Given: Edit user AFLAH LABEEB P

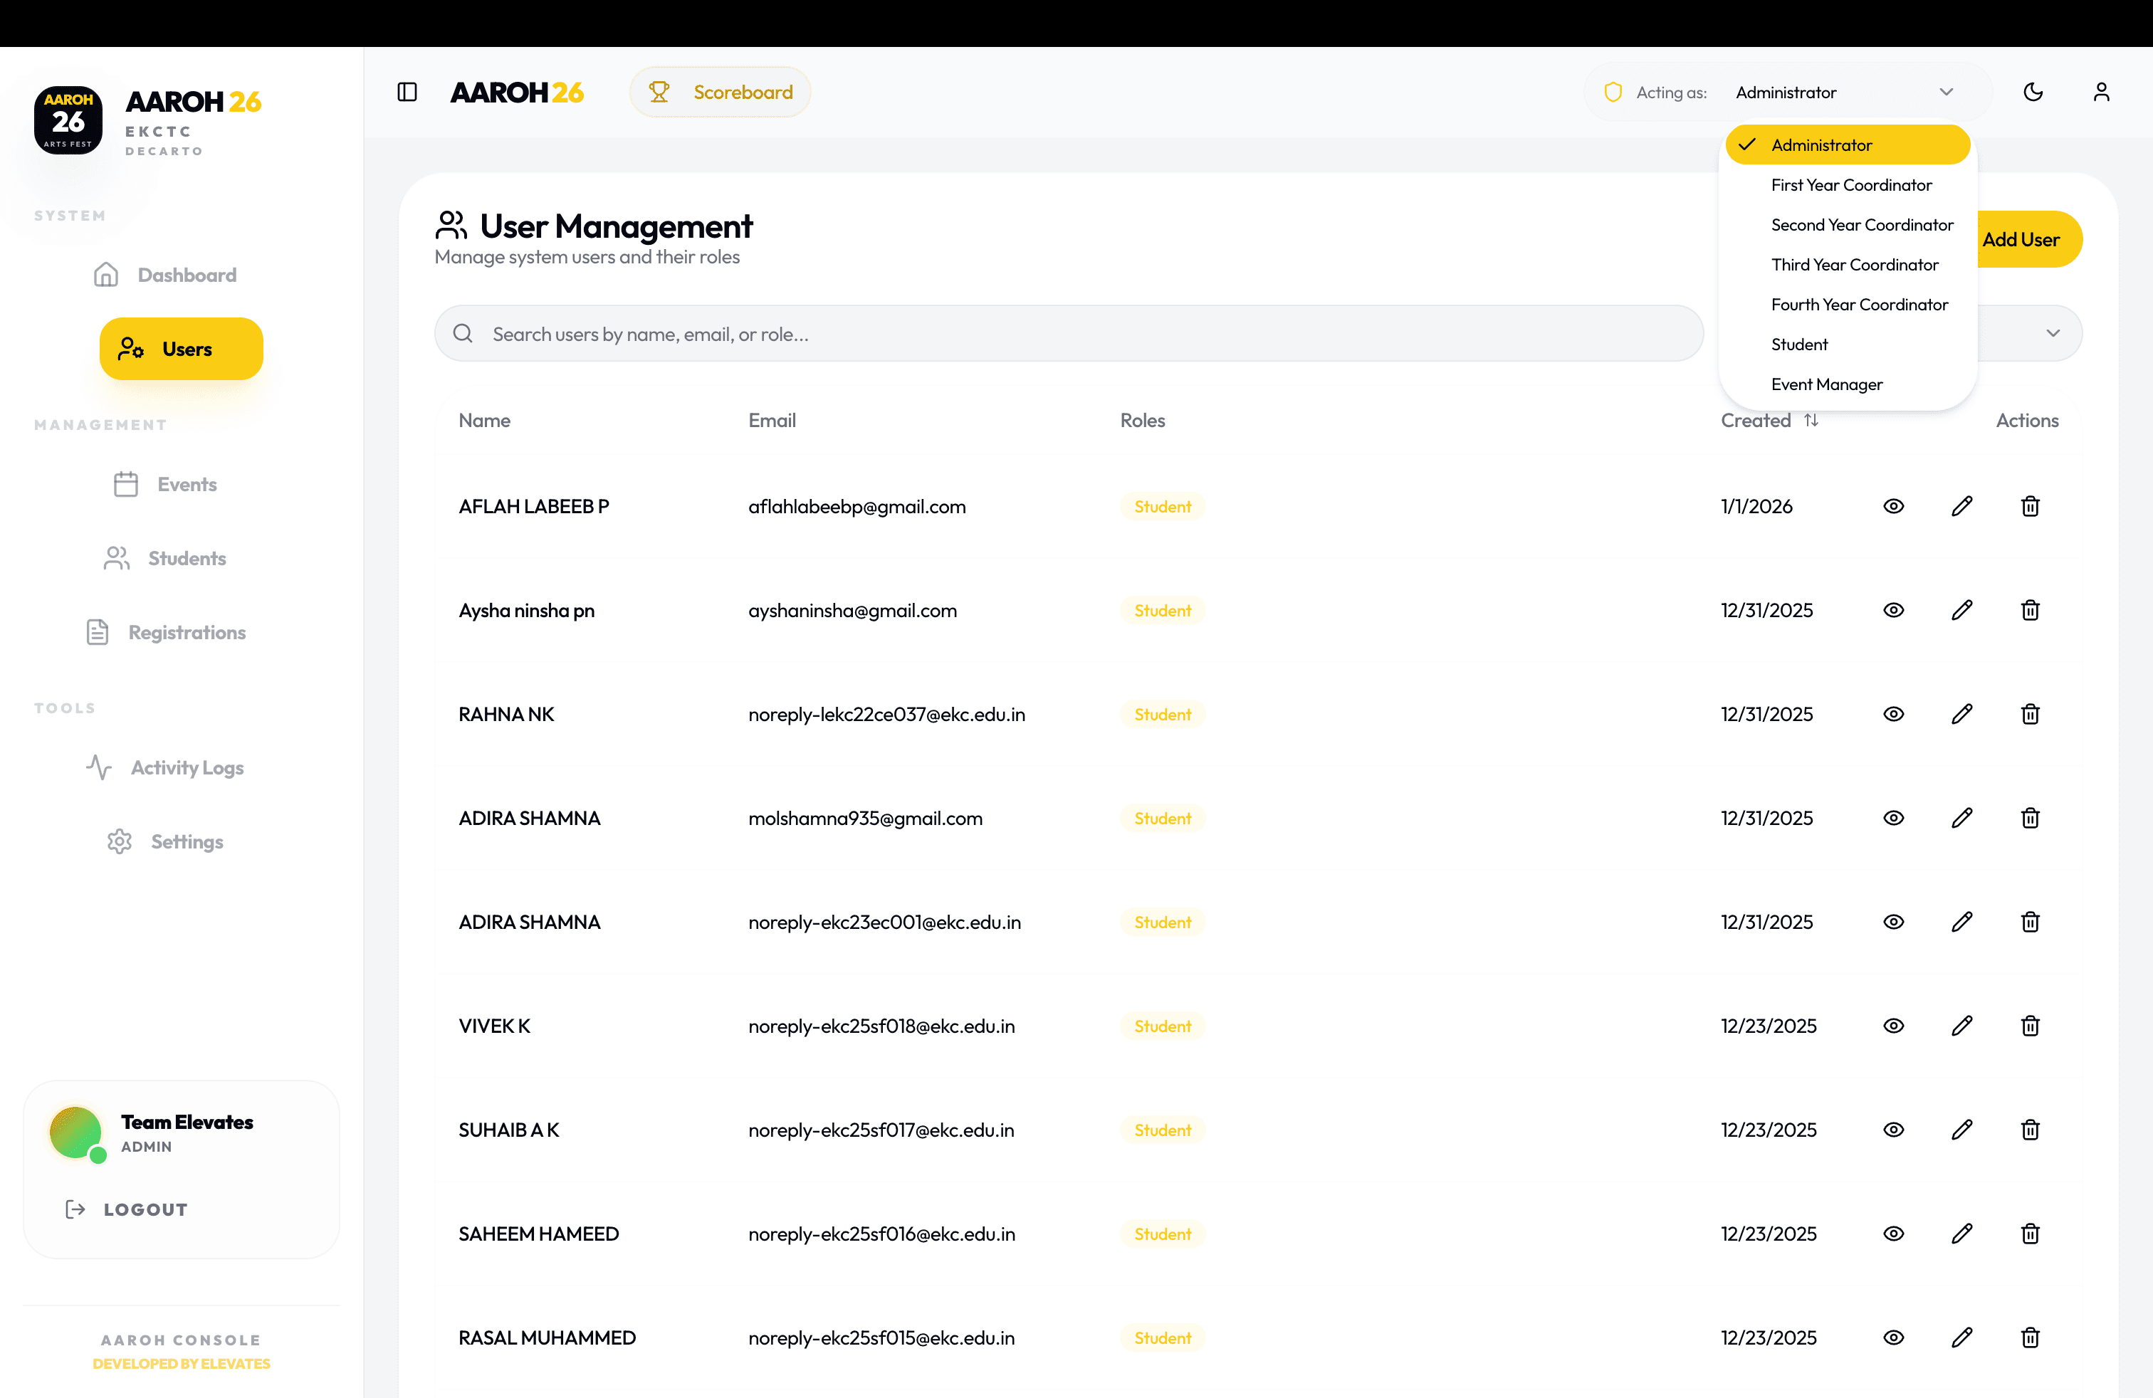Looking at the screenshot, I should pyautogui.click(x=1961, y=506).
